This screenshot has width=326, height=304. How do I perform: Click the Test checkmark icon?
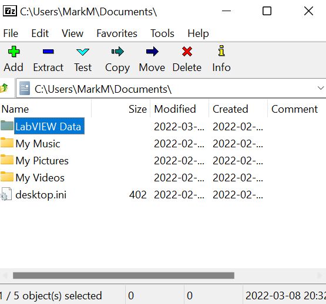click(x=83, y=52)
